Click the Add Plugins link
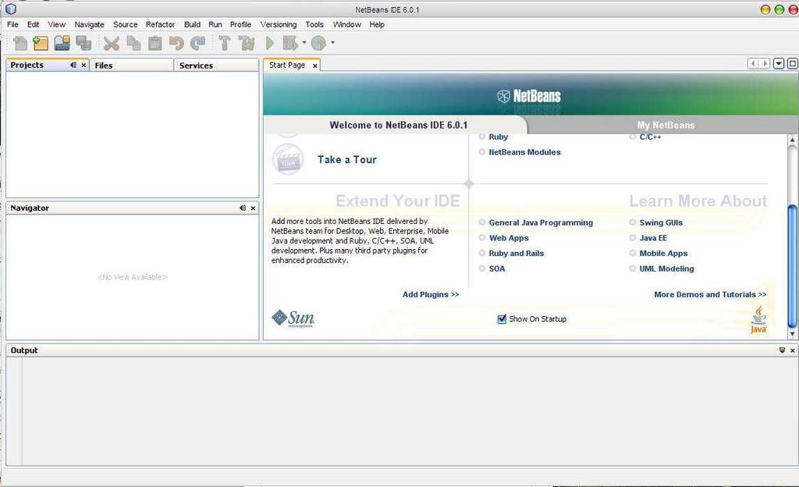 (x=431, y=294)
